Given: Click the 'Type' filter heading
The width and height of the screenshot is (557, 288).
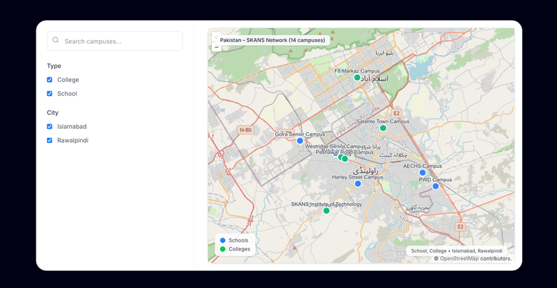Looking at the screenshot, I should [x=54, y=66].
